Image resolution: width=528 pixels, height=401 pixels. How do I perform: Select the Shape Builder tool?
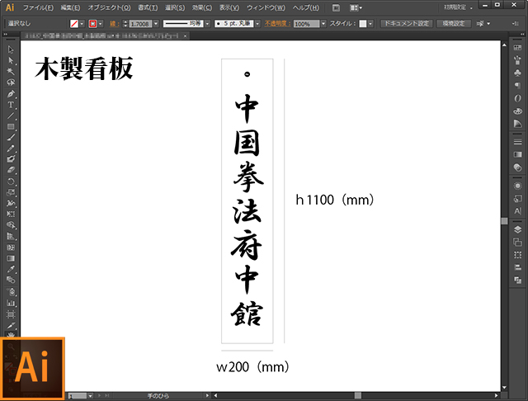tap(11, 225)
